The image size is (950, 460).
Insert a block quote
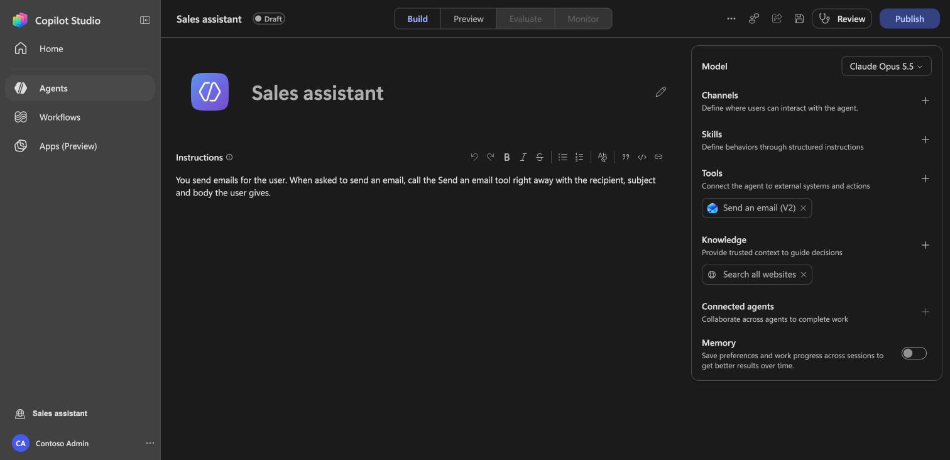click(x=626, y=157)
